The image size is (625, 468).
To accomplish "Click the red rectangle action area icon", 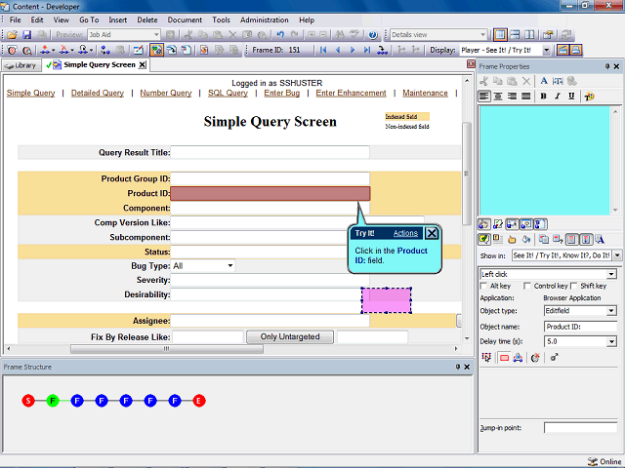I will coord(504,358).
